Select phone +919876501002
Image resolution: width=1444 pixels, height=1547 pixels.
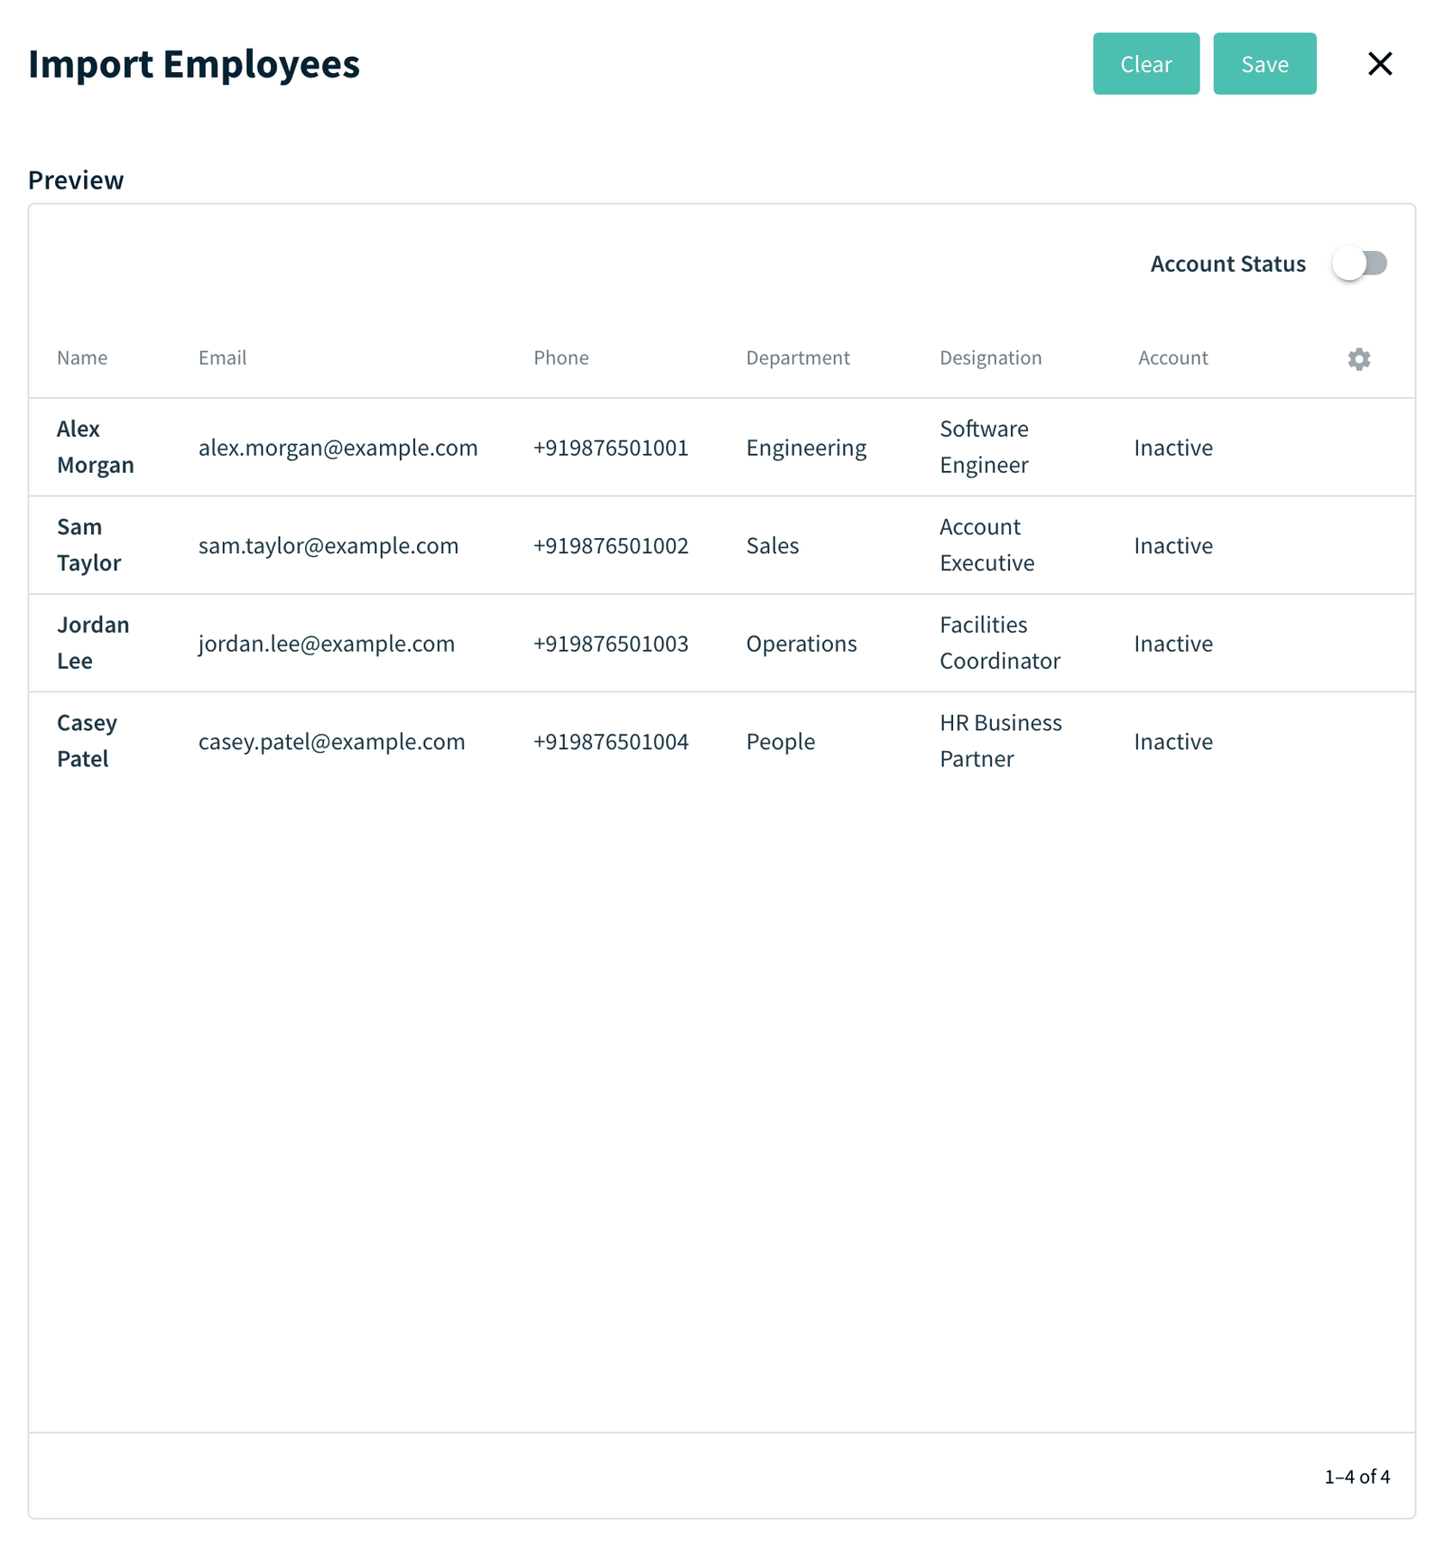pos(611,546)
